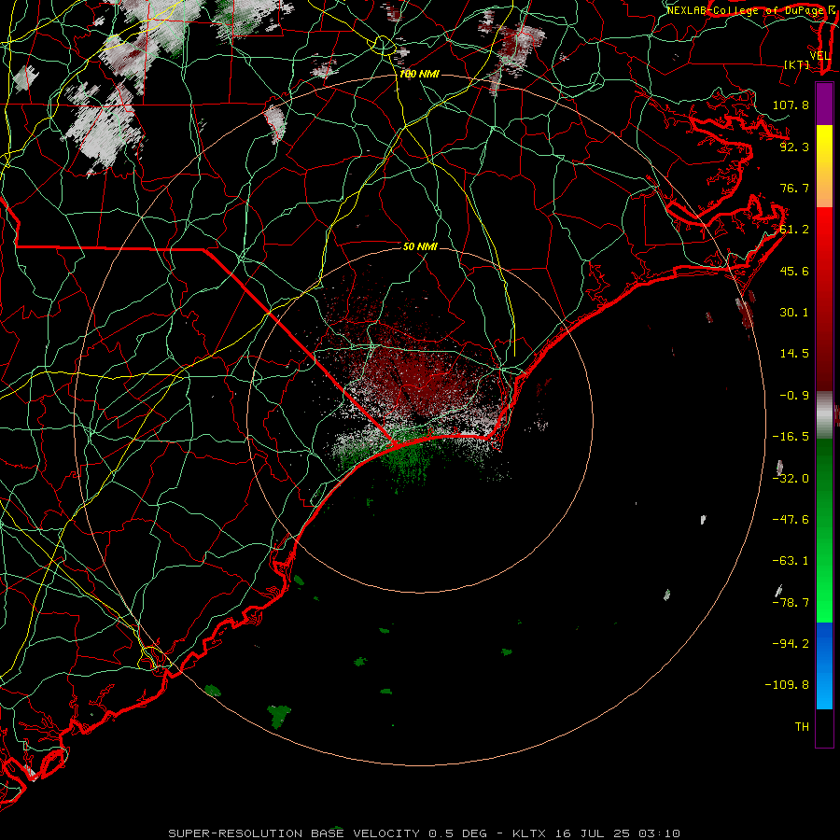Click the VEL legend title
This screenshot has width=840, height=840.
(819, 56)
